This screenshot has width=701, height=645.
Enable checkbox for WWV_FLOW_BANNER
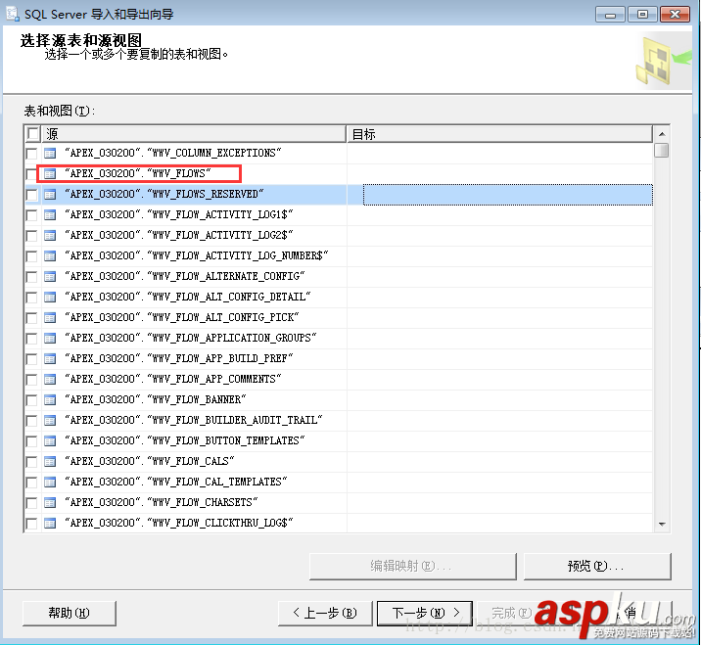pos(31,400)
